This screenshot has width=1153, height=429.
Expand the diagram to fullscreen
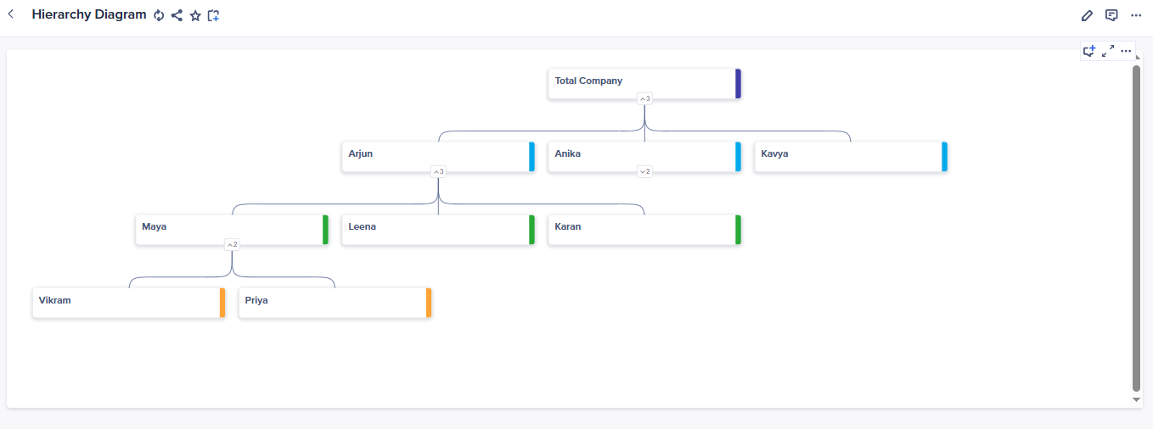point(1108,51)
